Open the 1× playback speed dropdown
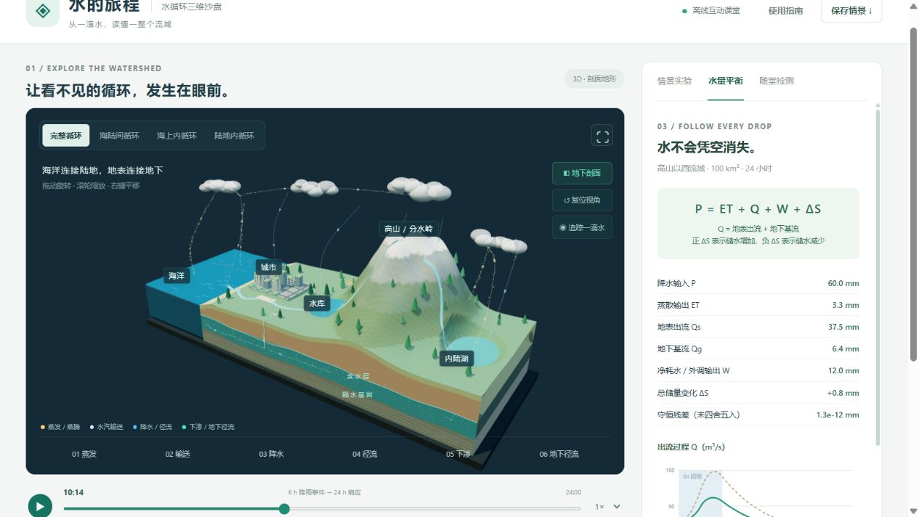This screenshot has height=517, width=919. pos(608,507)
